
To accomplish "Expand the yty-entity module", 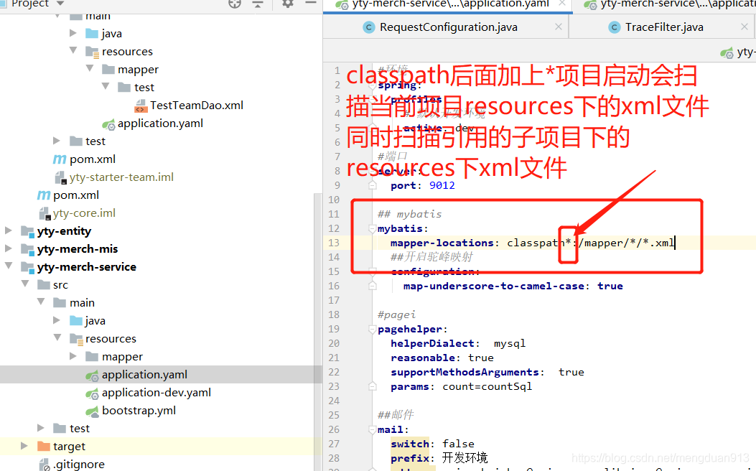I will 8,230.
